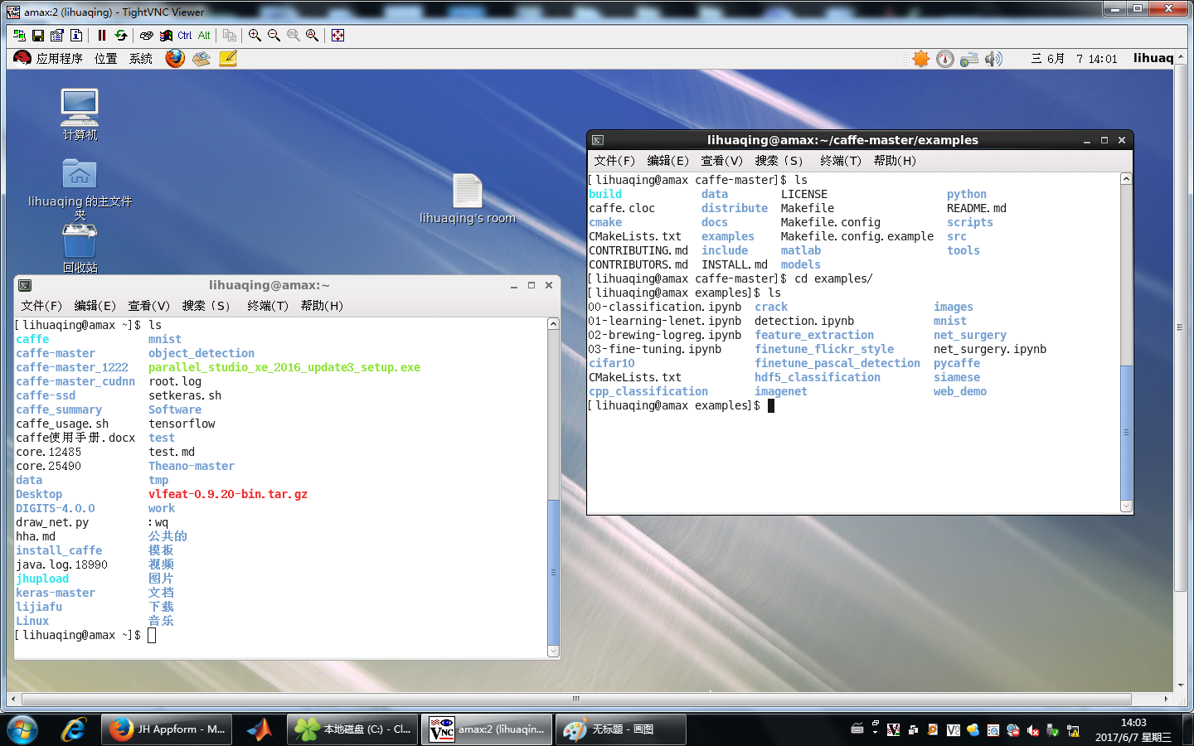Click 'finetune_flickr_style' in examples terminal
Image resolution: width=1194 pixels, height=746 pixels.
824,349
